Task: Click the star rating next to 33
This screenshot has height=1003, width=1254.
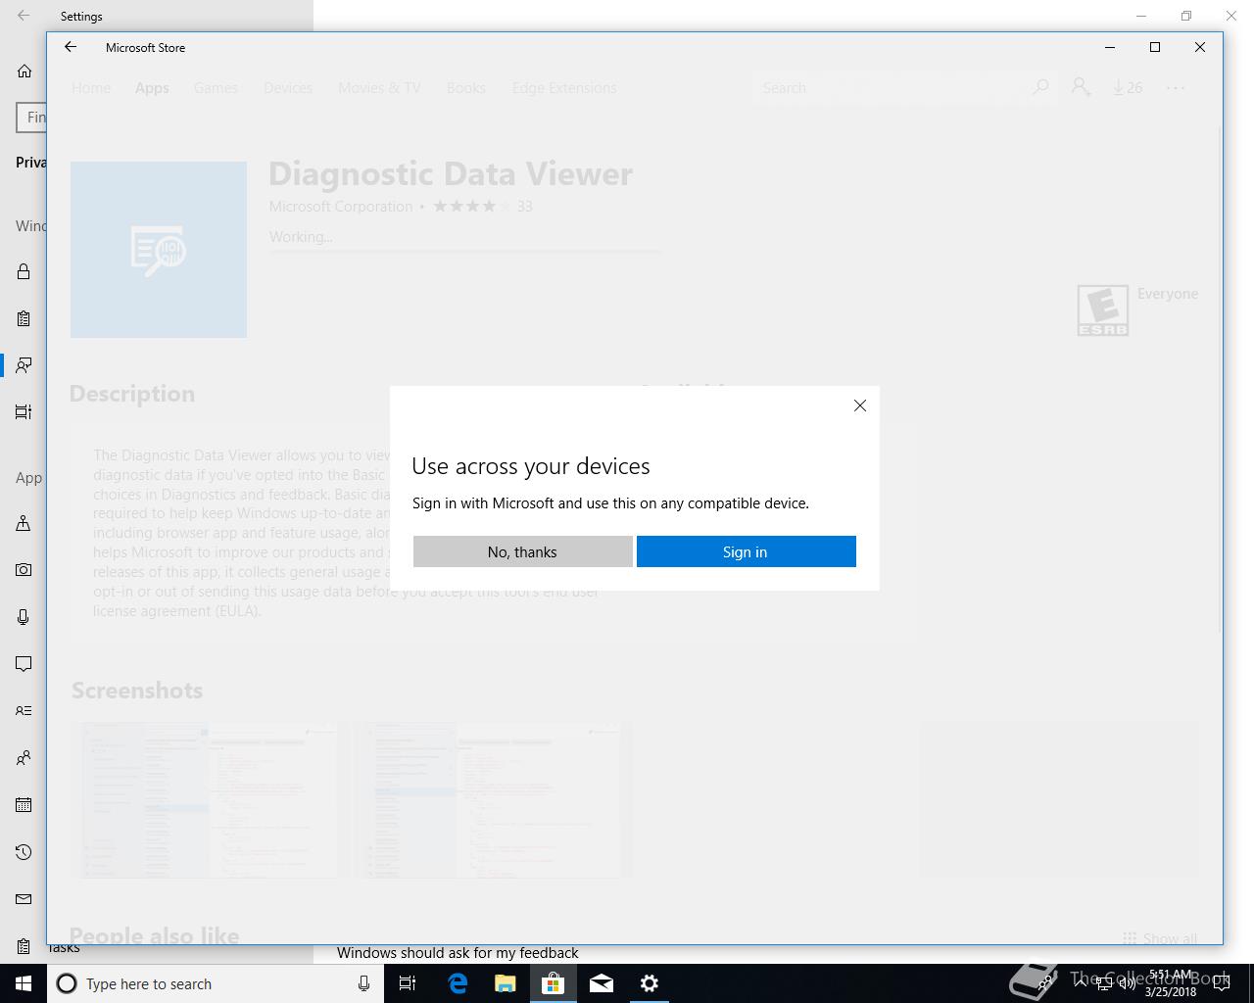Action: [x=471, y=206]
